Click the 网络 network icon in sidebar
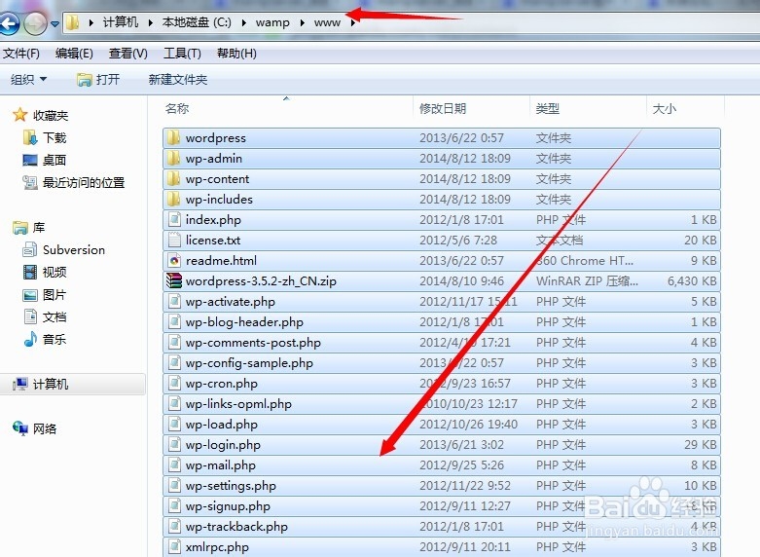 click(20, 428)
